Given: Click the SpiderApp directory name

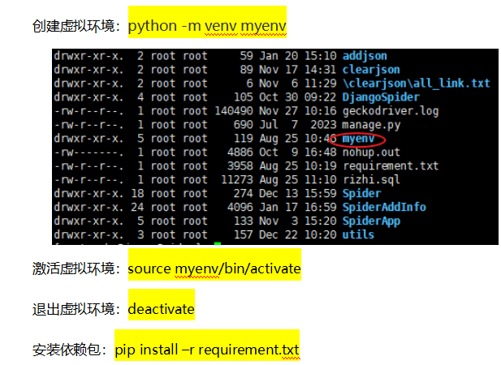Looking at the screenshot, I should coord(371,221).
